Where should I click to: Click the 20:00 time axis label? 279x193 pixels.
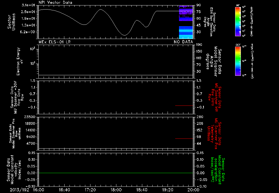pos(193,190)
